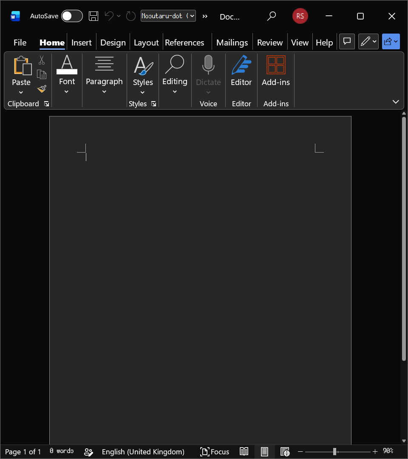The image size is (408, 459).
Task: Open the Word app icon menu
Action: click(15, 16)
